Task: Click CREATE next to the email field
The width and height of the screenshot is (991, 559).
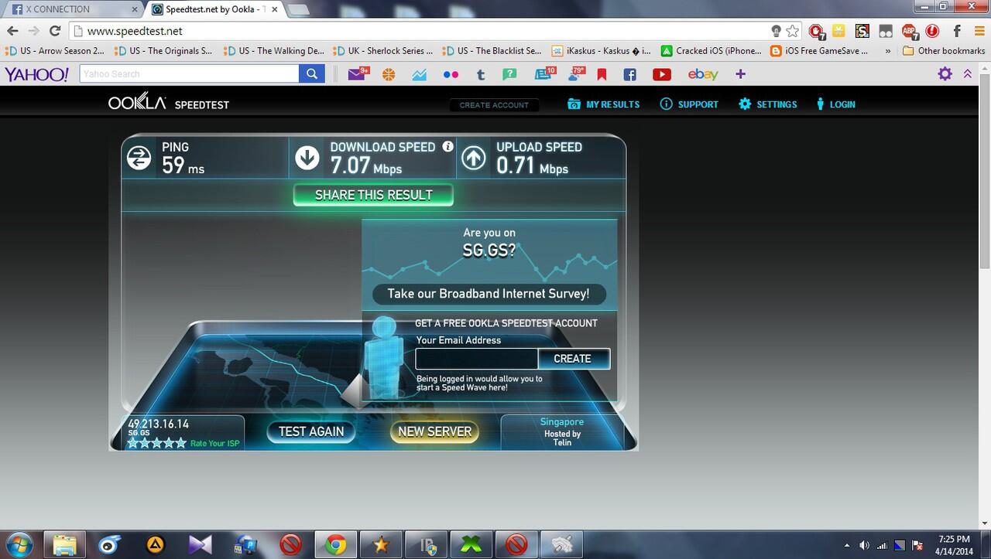Action: [574, 359]
